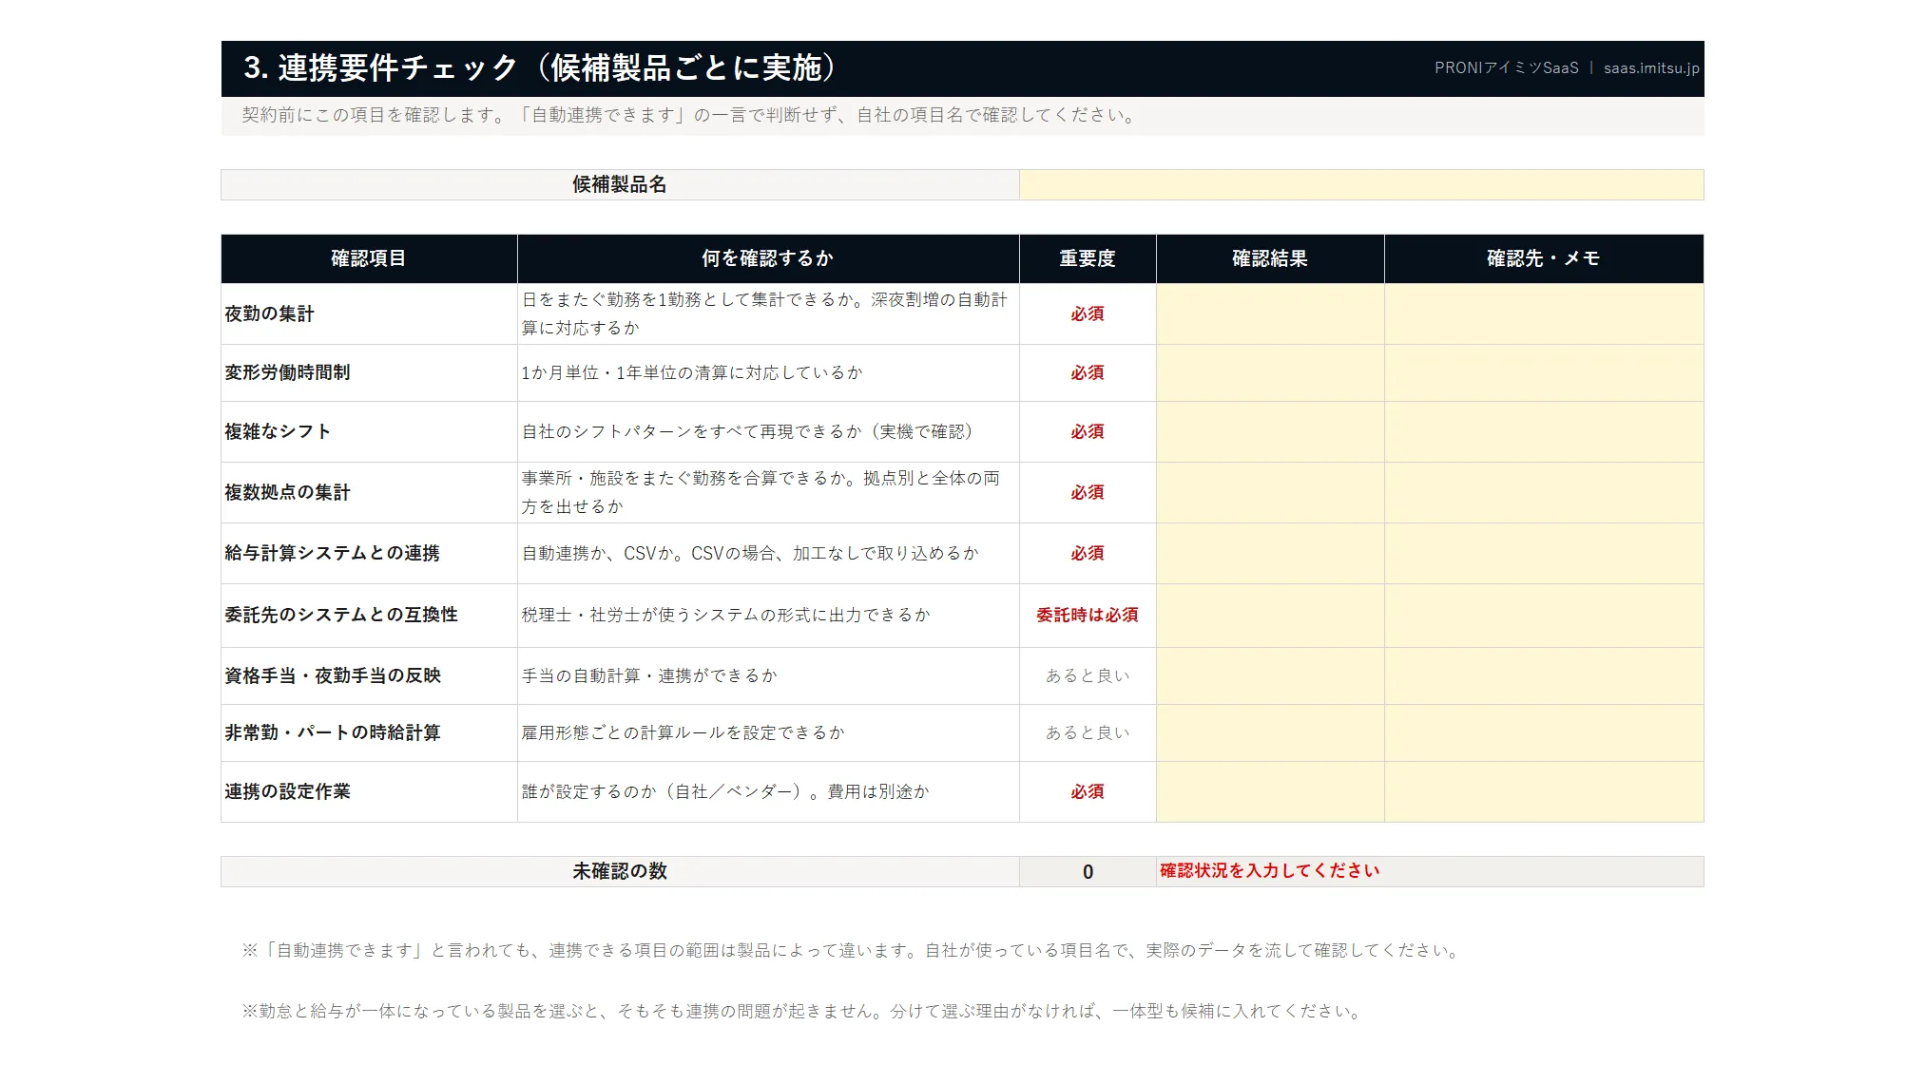This screenshot has width=1926, height=1083.
Task: Select the メモ cell for 複数拠点の集計
Action: click(x=1544, y=492)
